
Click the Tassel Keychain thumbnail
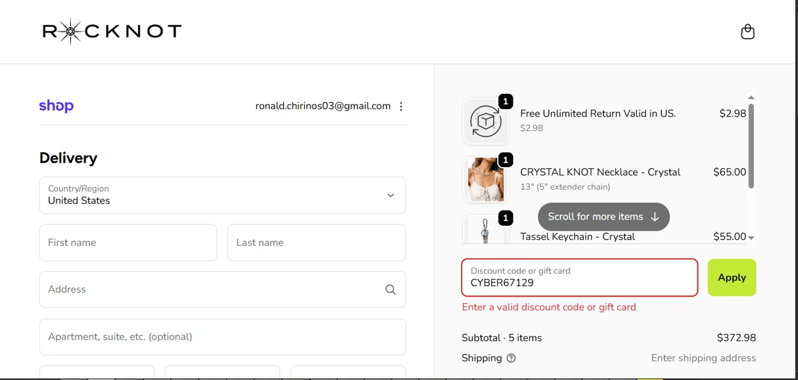pos(486,229)
